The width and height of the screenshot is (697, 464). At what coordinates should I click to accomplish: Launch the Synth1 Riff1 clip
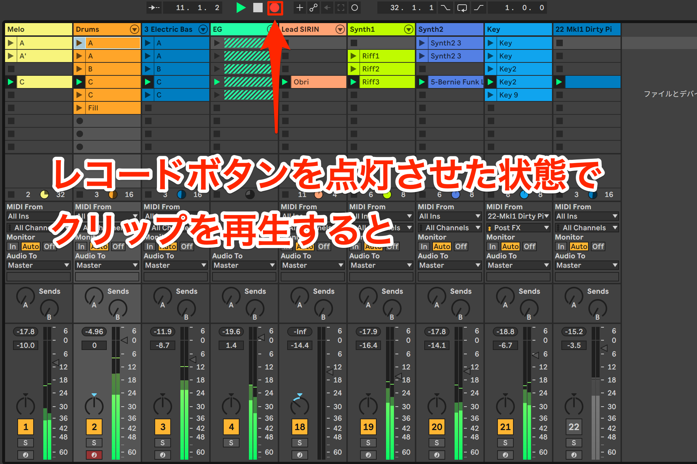(x=354, y=56)
